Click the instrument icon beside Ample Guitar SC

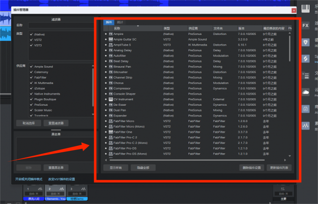click(x=111, y=40)
